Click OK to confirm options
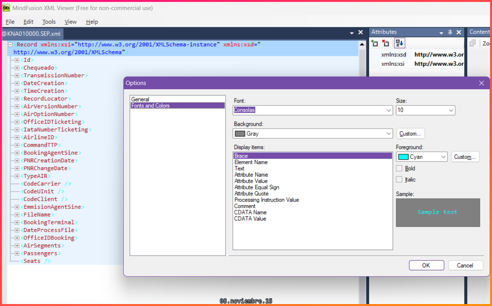Image resolution: width=492 pixels, height=306 pixels. point(426,265)
